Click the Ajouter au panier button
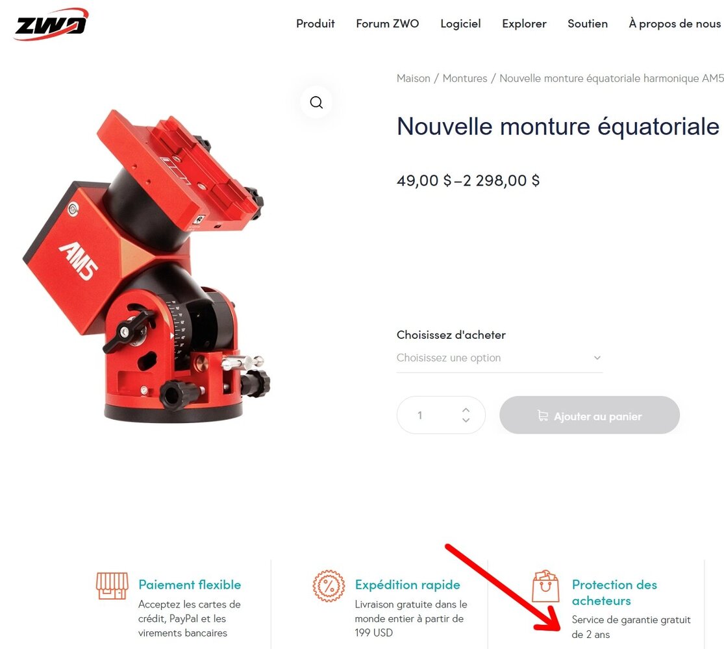 [589, 415]
